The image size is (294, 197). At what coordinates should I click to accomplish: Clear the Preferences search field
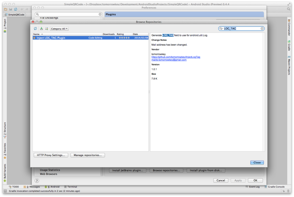tap(100, 14)
